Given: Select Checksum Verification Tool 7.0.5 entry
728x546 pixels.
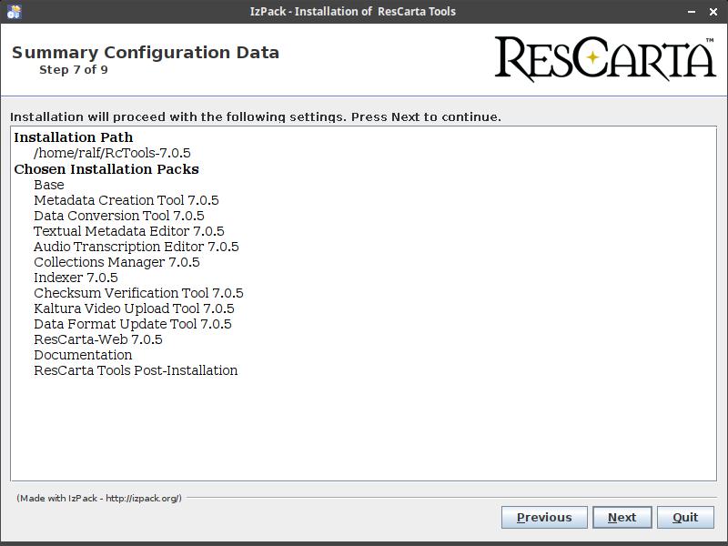Looking at the screenshot, I should point(138,293).
